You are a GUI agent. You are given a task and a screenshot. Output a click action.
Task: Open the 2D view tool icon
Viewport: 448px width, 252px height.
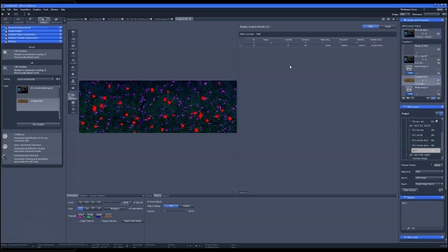(73, 33)
